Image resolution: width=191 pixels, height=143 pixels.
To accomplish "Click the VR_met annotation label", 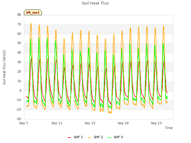I will pos(33,13).
